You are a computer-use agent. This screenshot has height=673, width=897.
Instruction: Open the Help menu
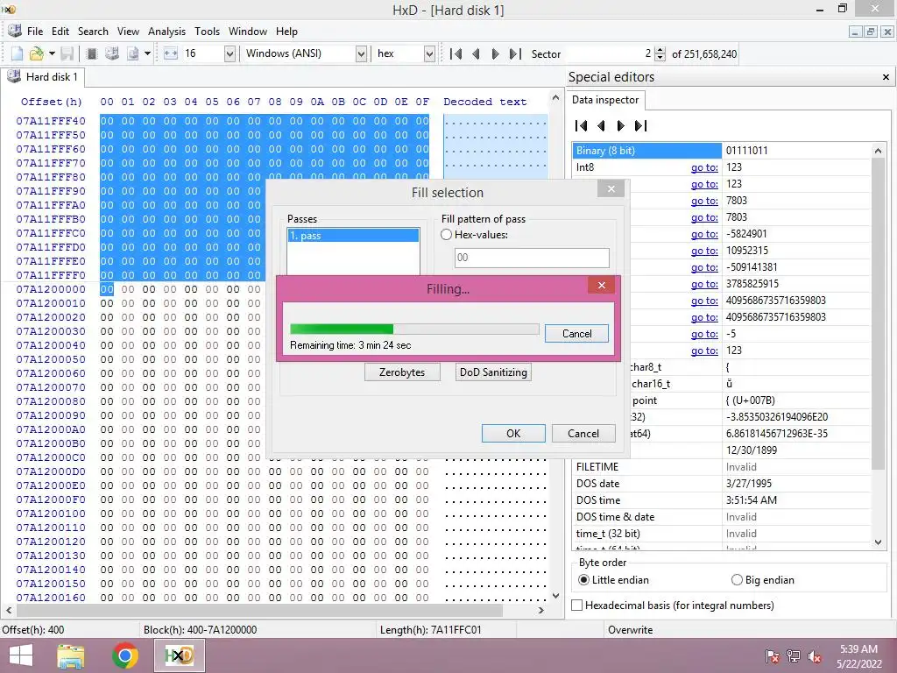(286, 32)
